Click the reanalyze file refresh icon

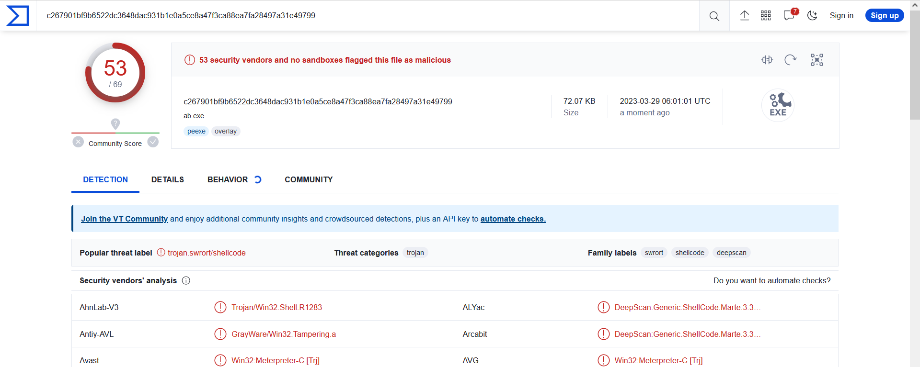coord(790,60)
